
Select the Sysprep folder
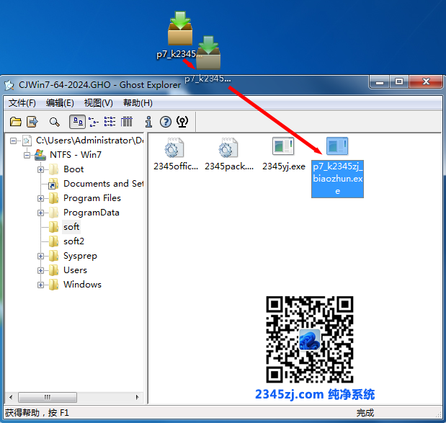pyautogui.click(x=80, y=256)
